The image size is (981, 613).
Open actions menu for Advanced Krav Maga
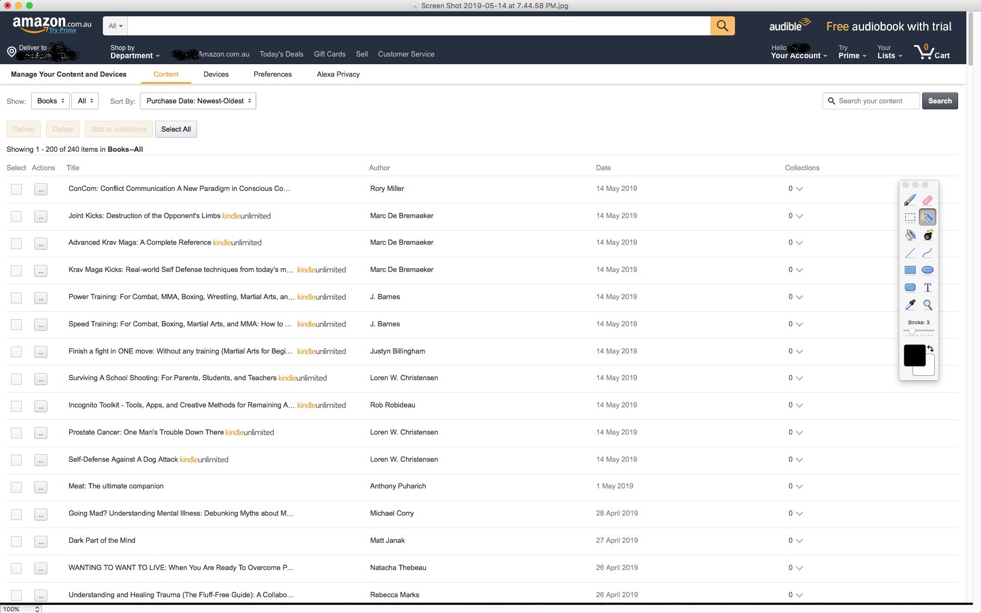tap(41, 243)
